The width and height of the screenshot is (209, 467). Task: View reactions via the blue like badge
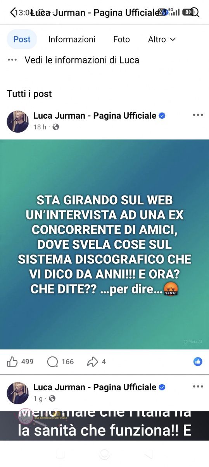click(198, 362)
